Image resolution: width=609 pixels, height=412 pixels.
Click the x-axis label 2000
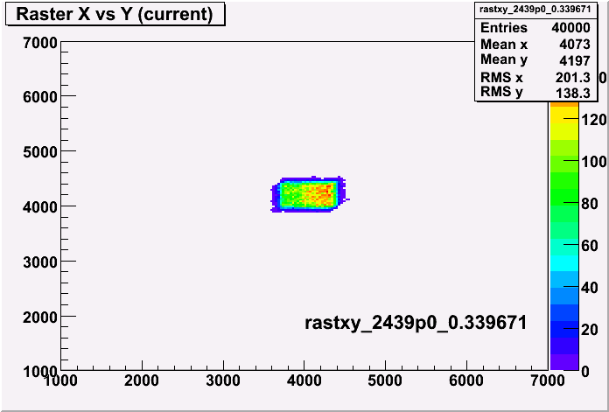pyautogui.click(x=142, y=381)
